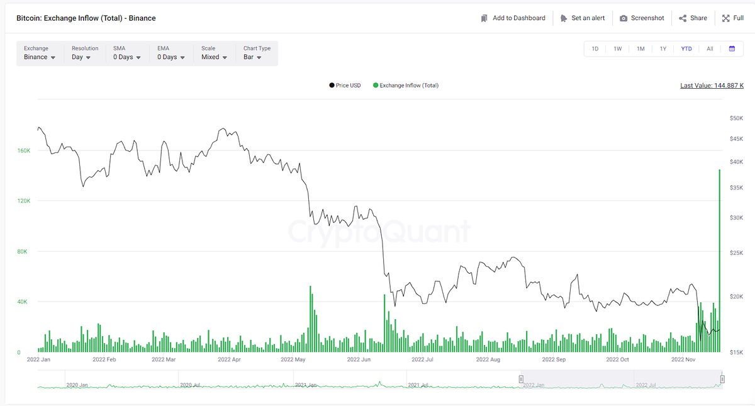
Task: Open the EMA 0 Days dropdown
Action: [x=171, y=53]
